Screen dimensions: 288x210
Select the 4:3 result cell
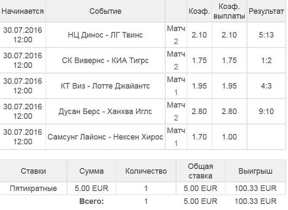point(266,86)
